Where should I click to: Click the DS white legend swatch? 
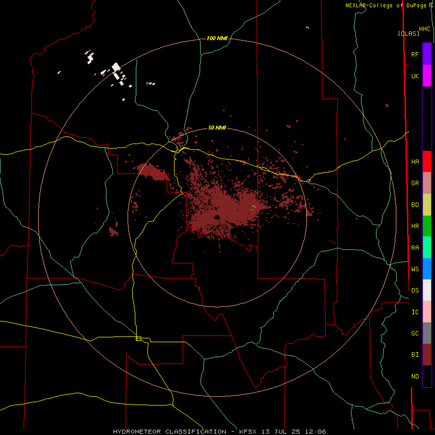tap(427, 290)
